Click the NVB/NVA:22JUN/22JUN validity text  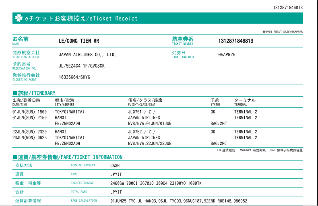150,143
